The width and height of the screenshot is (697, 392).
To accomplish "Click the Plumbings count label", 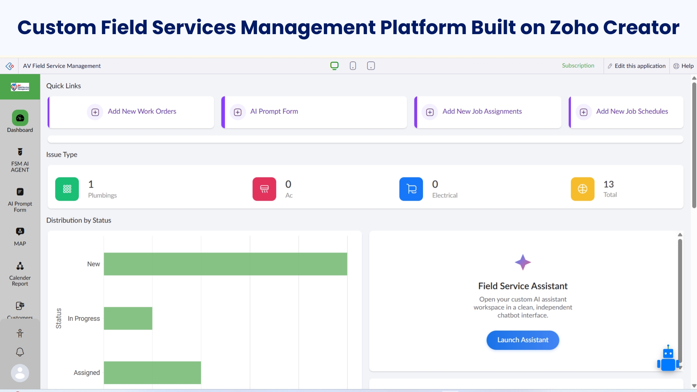I will click(102, 195).
